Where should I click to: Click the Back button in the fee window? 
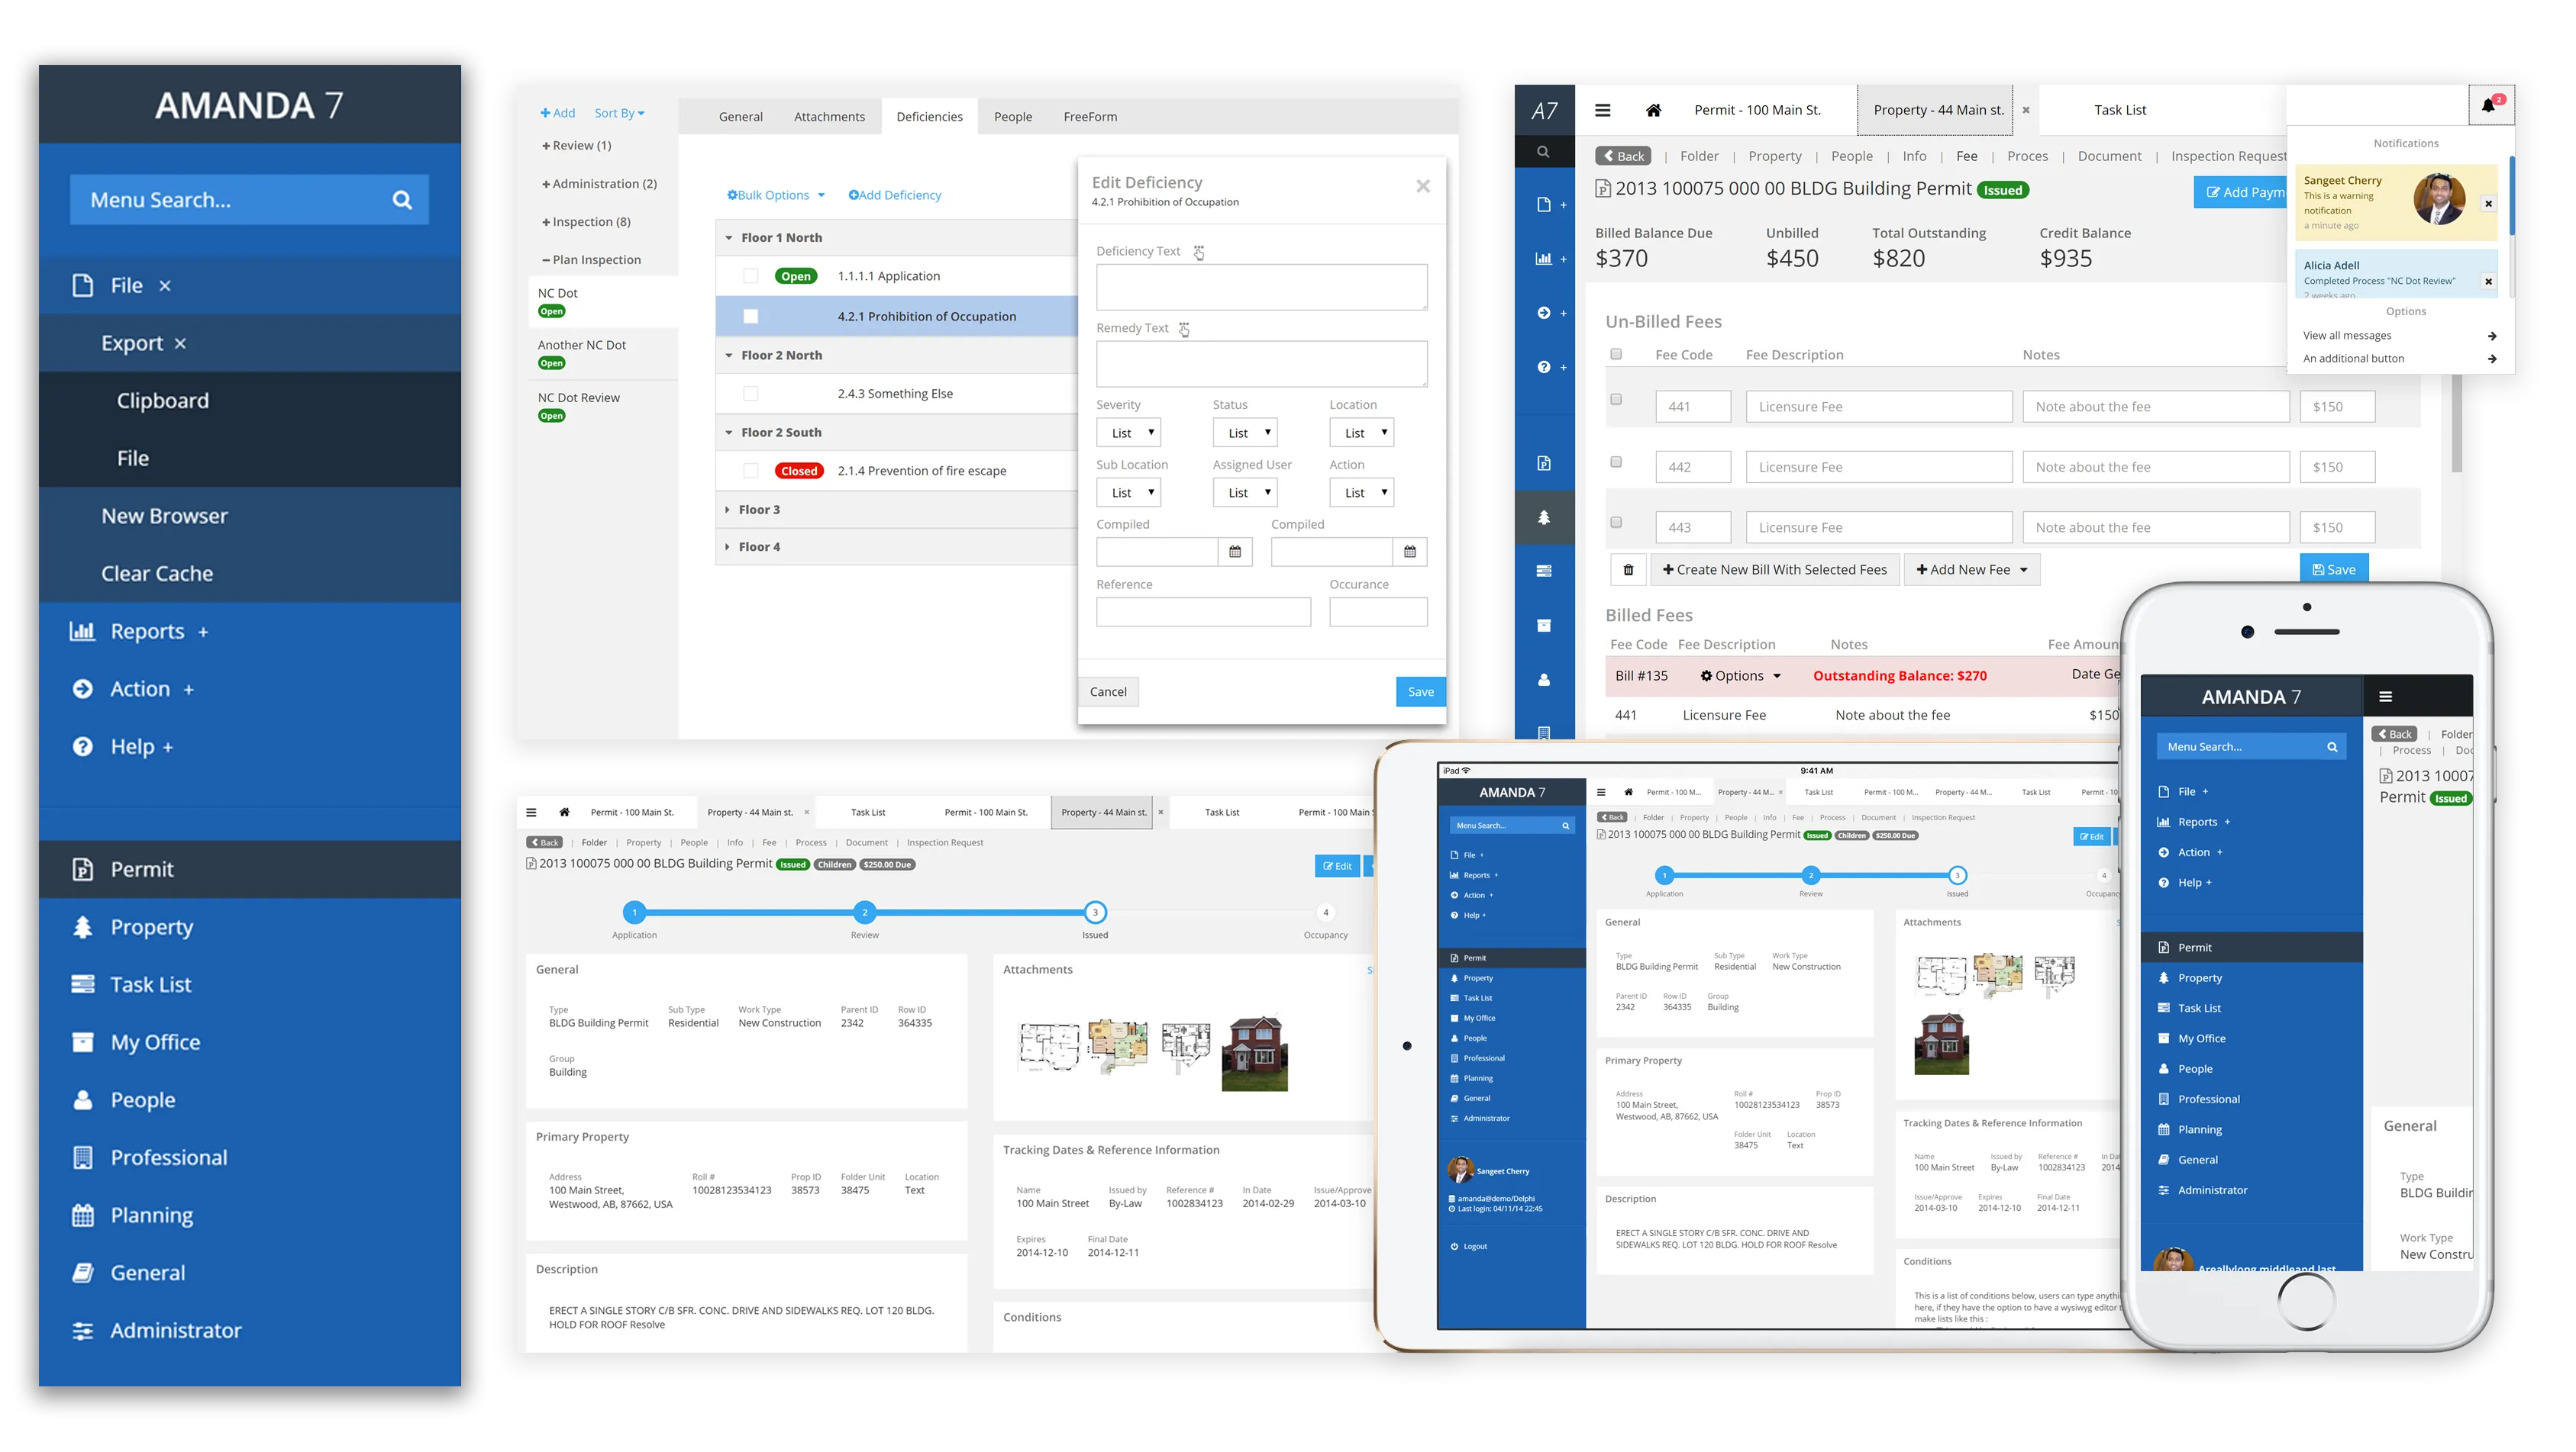(1623, 156)
